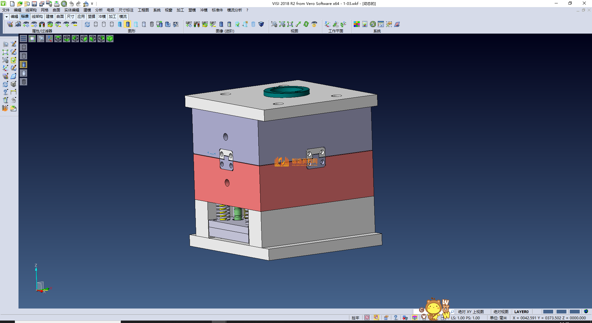This screenshot has height=323, width=592.
Task: Click the wrench system settings icon
Action: click(x=373, y=24)
